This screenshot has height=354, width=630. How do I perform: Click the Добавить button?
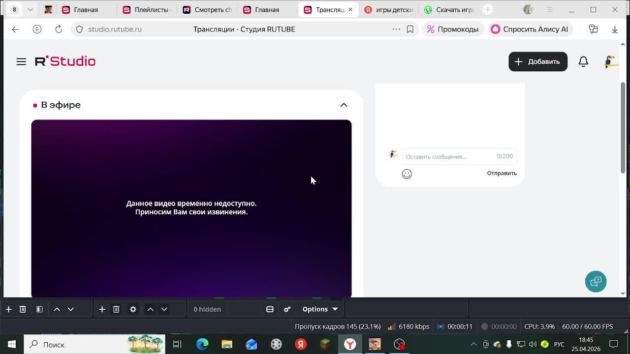click(538, 61)
